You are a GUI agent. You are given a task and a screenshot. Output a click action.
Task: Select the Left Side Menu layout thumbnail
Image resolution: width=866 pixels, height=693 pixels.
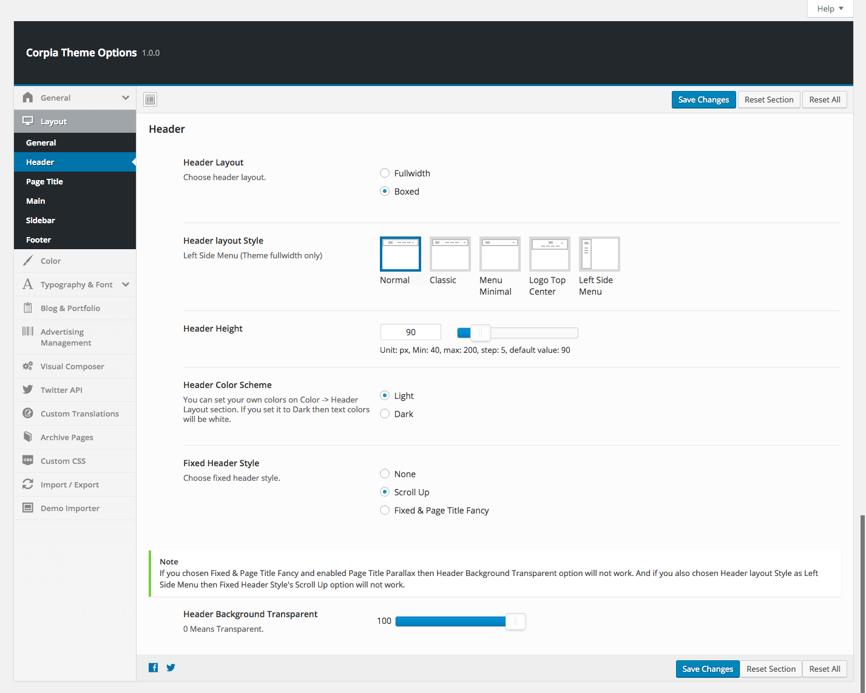coord(599,253)
